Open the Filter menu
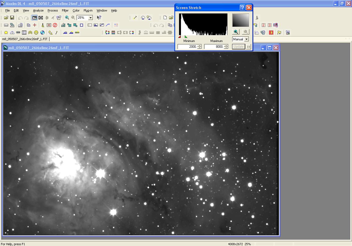 65,10
